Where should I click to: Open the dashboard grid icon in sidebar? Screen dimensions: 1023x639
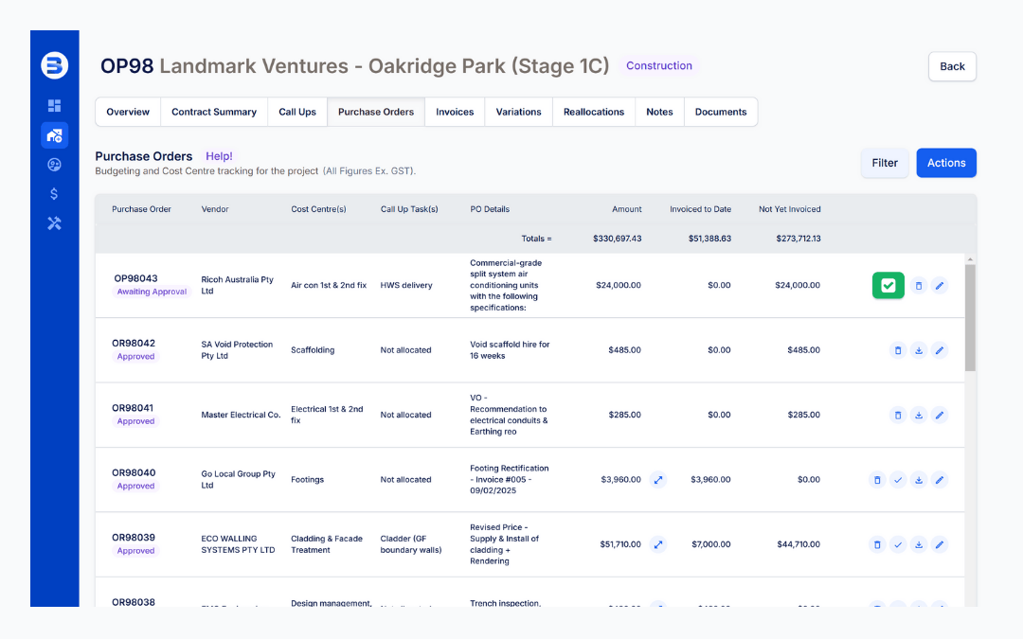54,106
